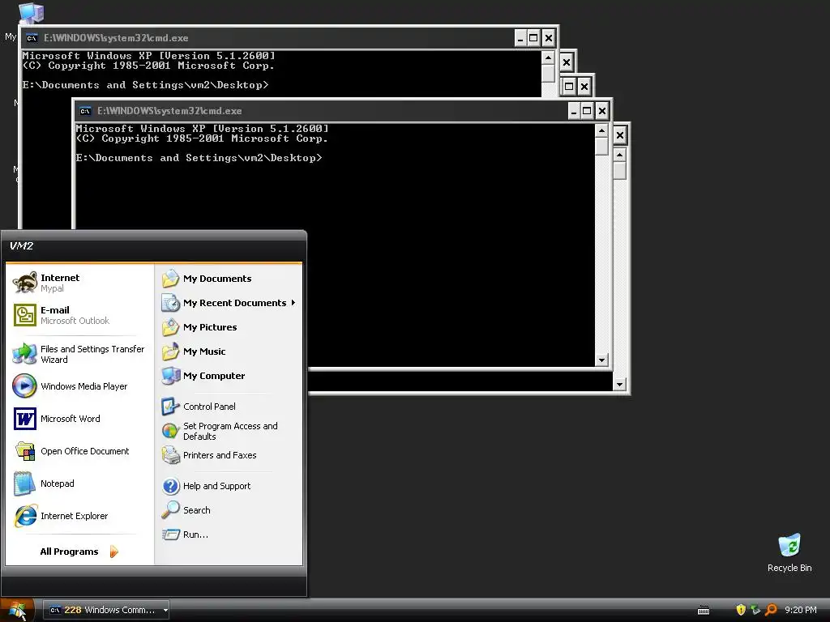Click the Safely Remove Hardware tray icon

pos(756,610)
